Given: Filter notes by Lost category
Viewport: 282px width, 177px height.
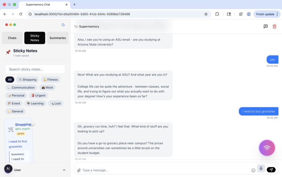Looking at the screenshot, I should 56,103.
